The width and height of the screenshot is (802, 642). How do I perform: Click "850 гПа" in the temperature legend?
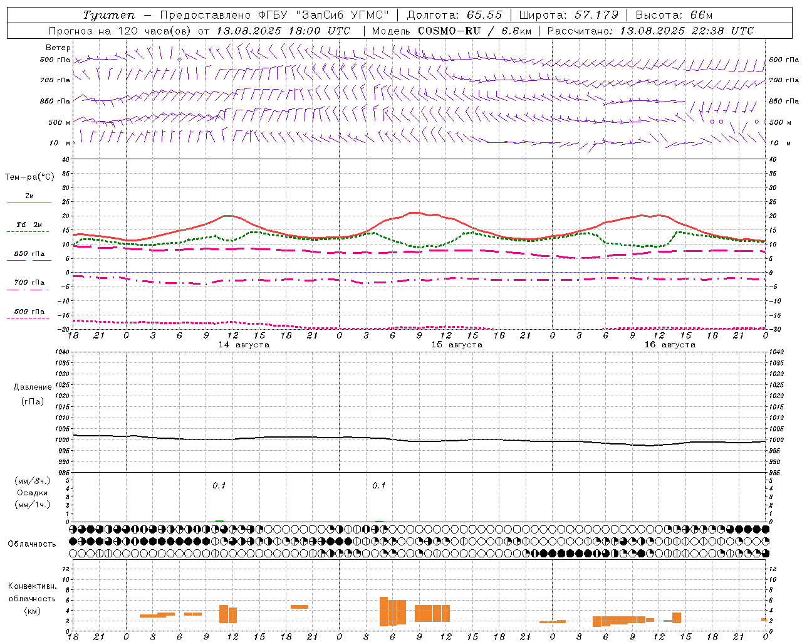click(29, 254)
